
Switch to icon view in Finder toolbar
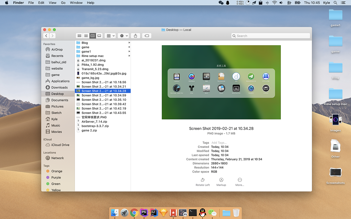[80, 36]
